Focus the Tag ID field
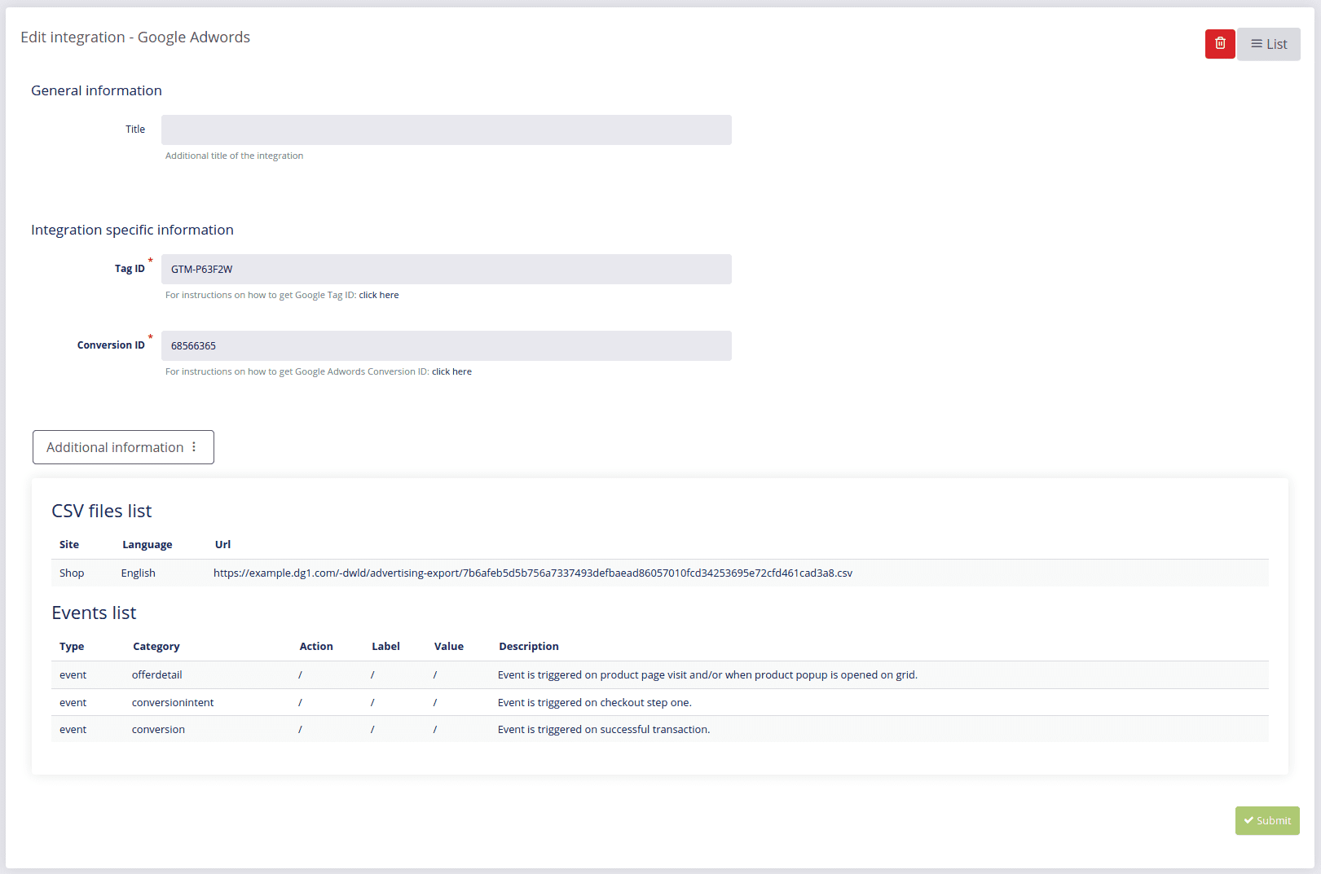 [447, 269]
